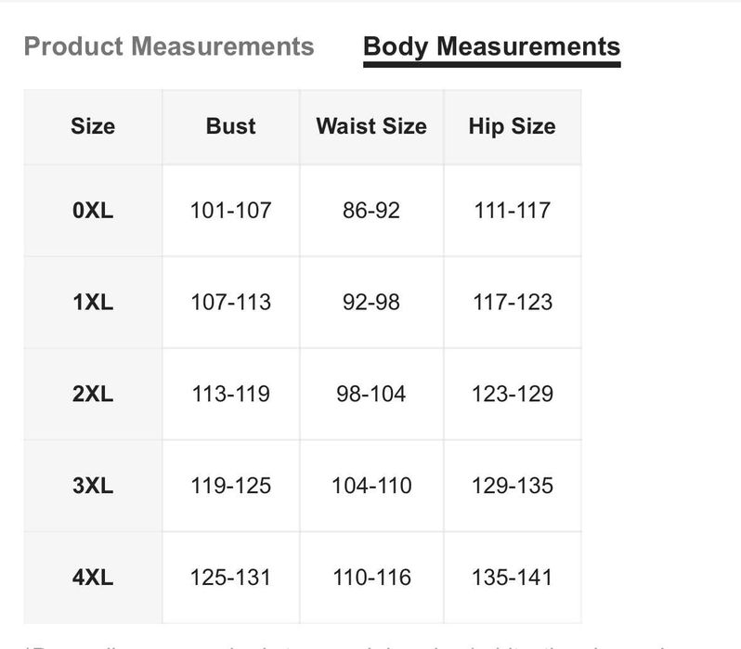
Task: Click the 4XL bust value 125-131
Action: click(230, 578)
